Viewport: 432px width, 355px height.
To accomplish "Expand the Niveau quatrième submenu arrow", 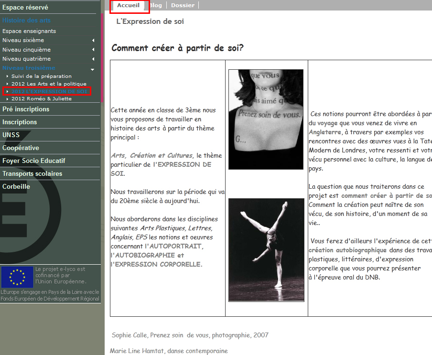I will tap(93, 59).
